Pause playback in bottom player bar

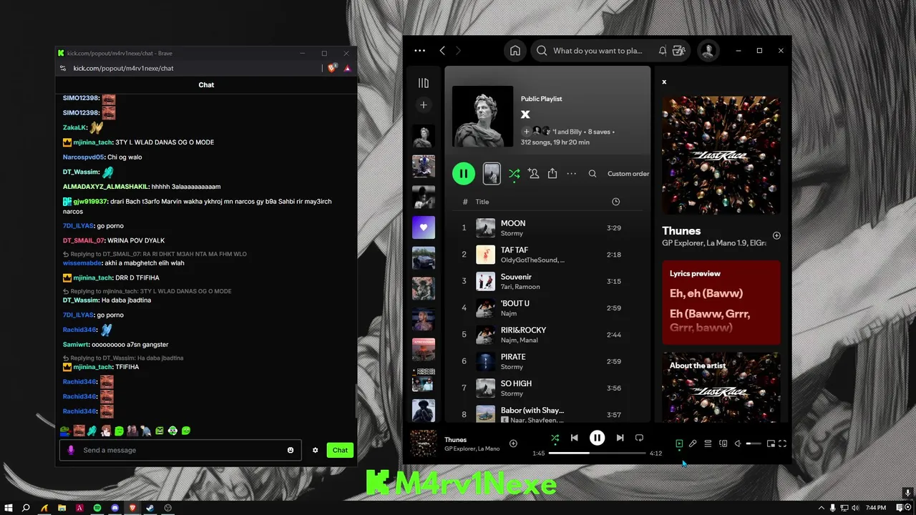click(597, 438)
